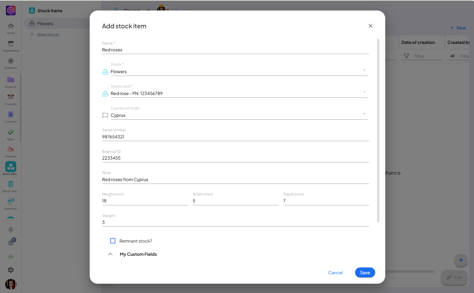The width and height of the screenshot is (474, 293).
Task: Expand the Stock card dropdown arrow
Action: [x=364, y=92]
